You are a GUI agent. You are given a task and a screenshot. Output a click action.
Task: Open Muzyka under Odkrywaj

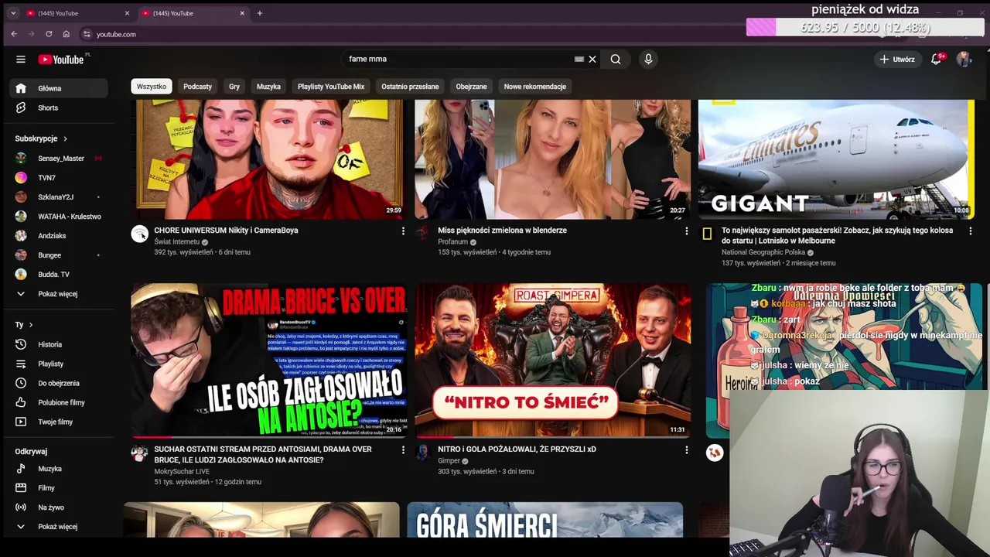[59, 469]
